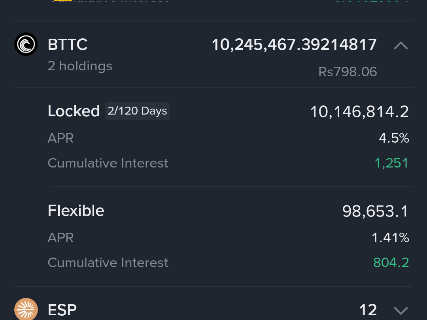Tap the flexible amount 98,653.1
Screen dimensions: 427x320
pyautogui.click(x=375, y=211)
